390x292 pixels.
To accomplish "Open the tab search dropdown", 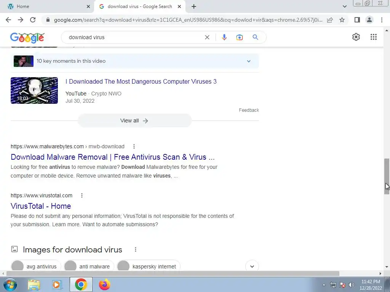I will pyautogui.click(x=344, y=6).
